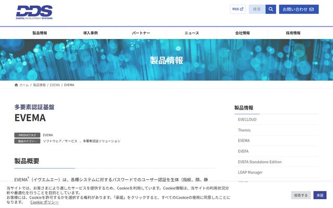Open the 採用情報 navigation menu
Screen dimensions: 333x208
(293, 33)
